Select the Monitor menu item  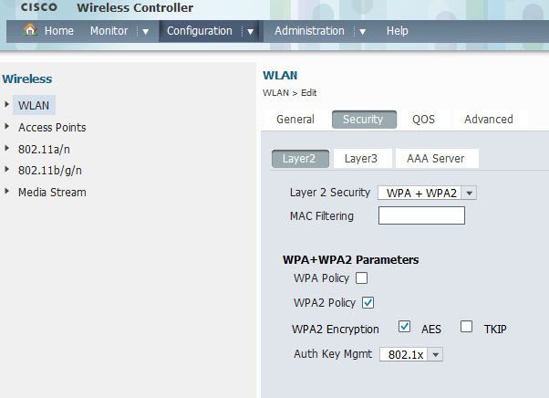tap(109, 31)
